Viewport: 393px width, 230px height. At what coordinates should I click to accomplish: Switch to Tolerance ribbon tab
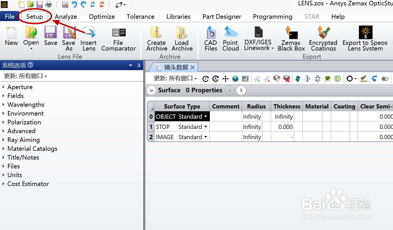point(141,16)
